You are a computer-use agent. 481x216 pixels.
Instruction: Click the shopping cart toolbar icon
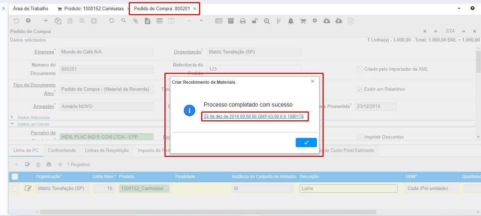[x=302, y=21]
